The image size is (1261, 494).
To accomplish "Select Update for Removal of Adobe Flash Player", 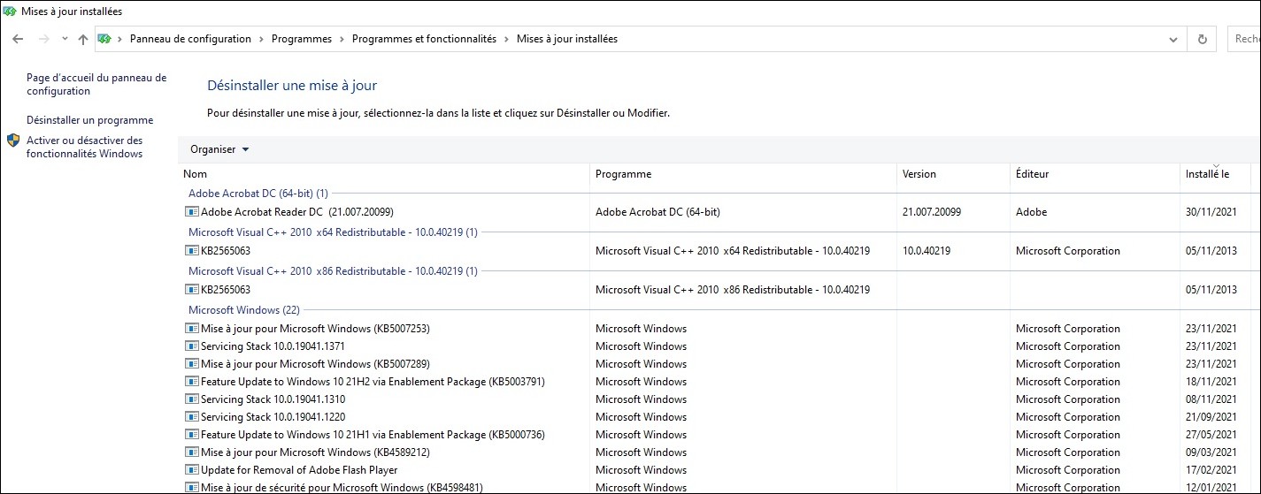I will tap(299, 470).
